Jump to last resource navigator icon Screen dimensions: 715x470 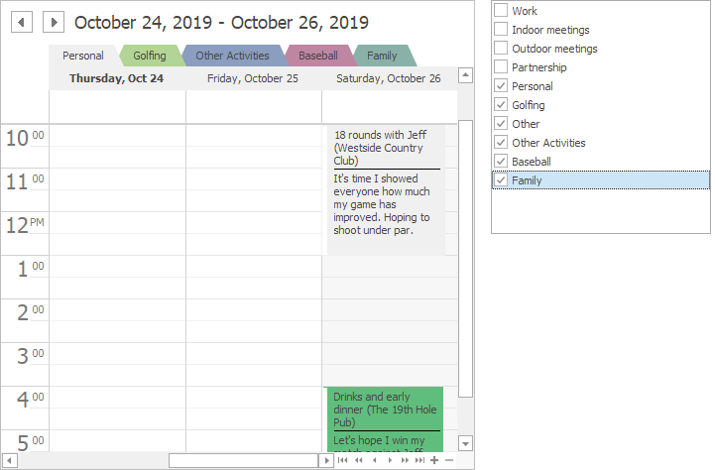419,460
